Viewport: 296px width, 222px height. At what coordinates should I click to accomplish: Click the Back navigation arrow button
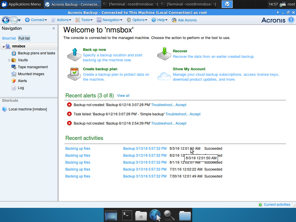(6, 20)
